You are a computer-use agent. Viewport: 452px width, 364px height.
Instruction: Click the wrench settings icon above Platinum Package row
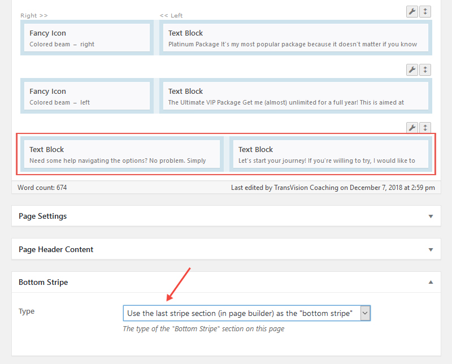coord(412,12)
